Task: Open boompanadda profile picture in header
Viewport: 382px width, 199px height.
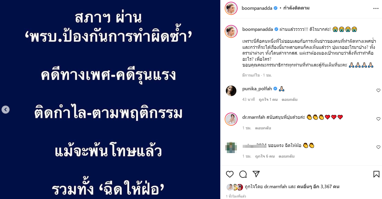Action: (x=231, y=8)
